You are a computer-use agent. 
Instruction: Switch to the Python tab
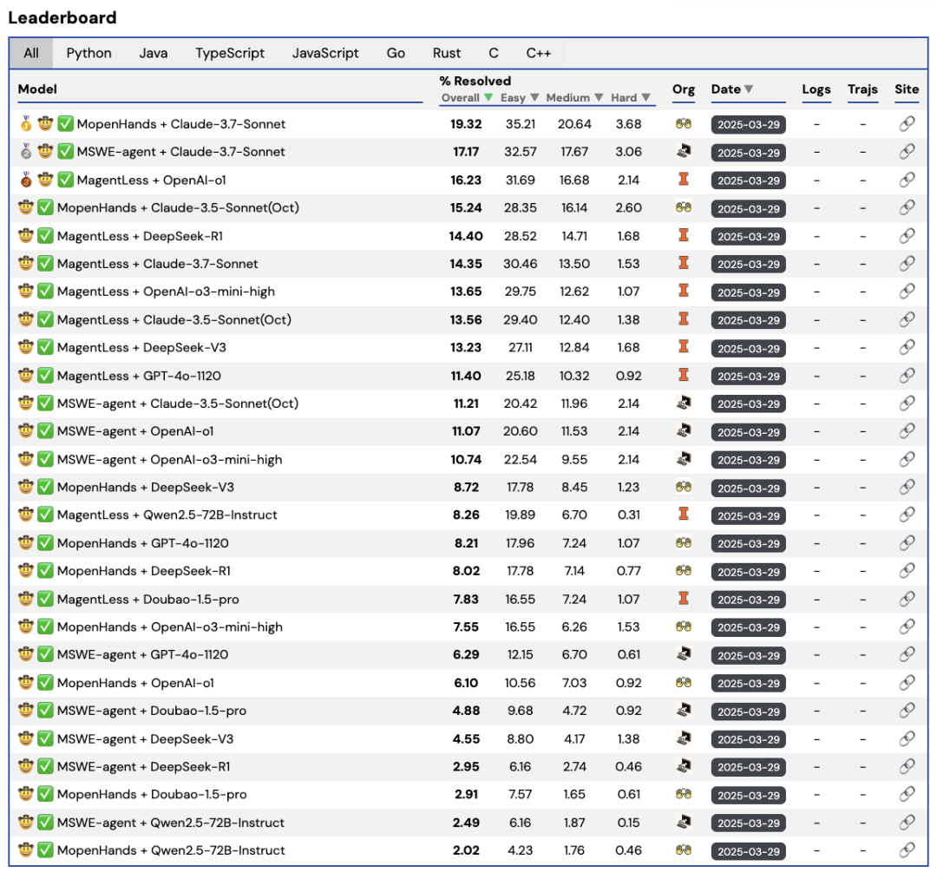[88, 53]
